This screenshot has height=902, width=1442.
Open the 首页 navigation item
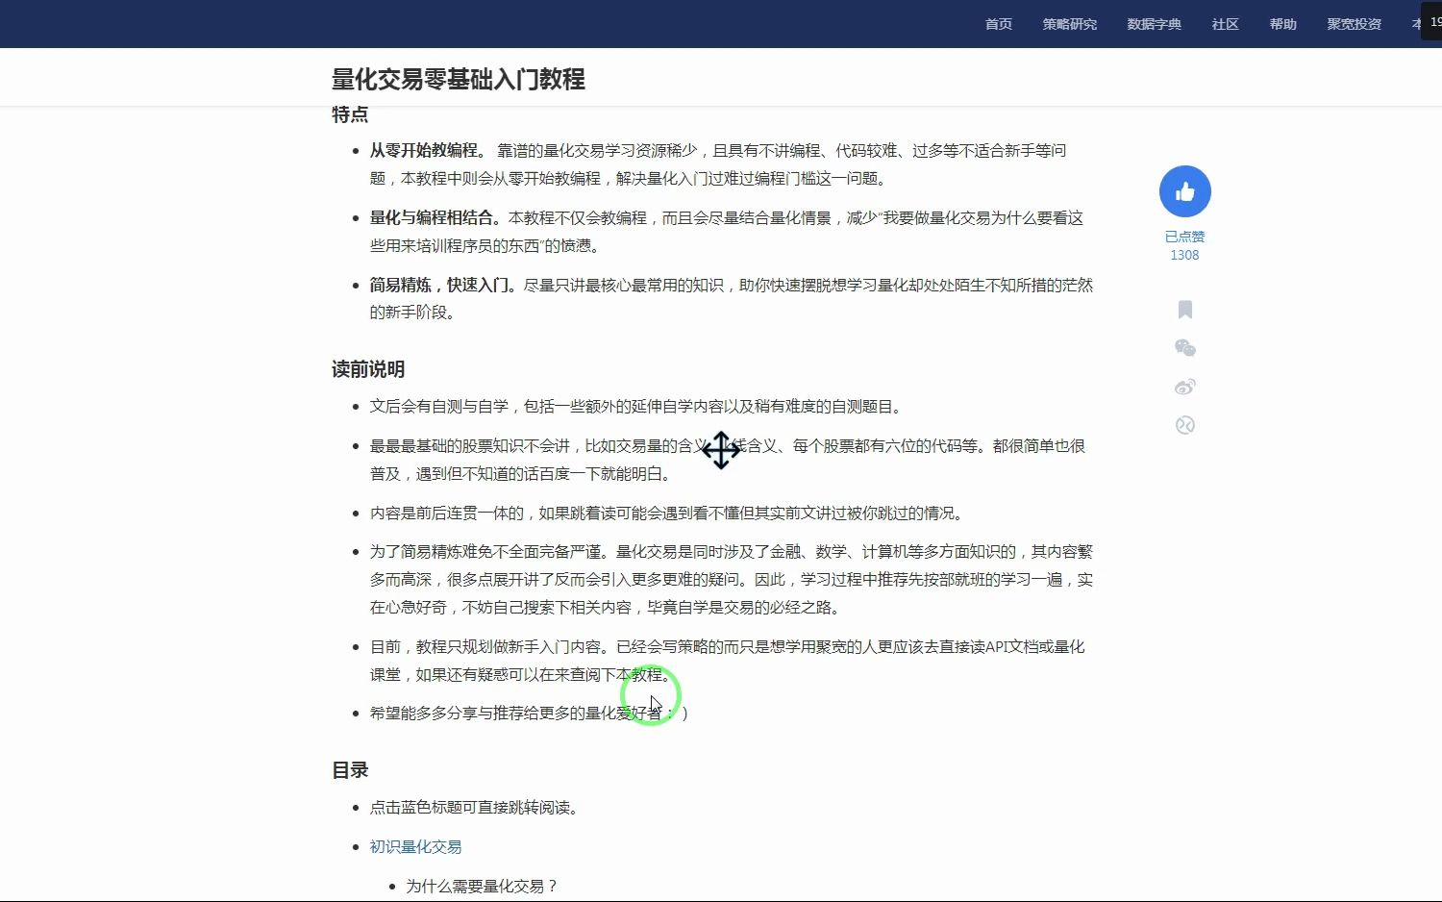[999, 24]
